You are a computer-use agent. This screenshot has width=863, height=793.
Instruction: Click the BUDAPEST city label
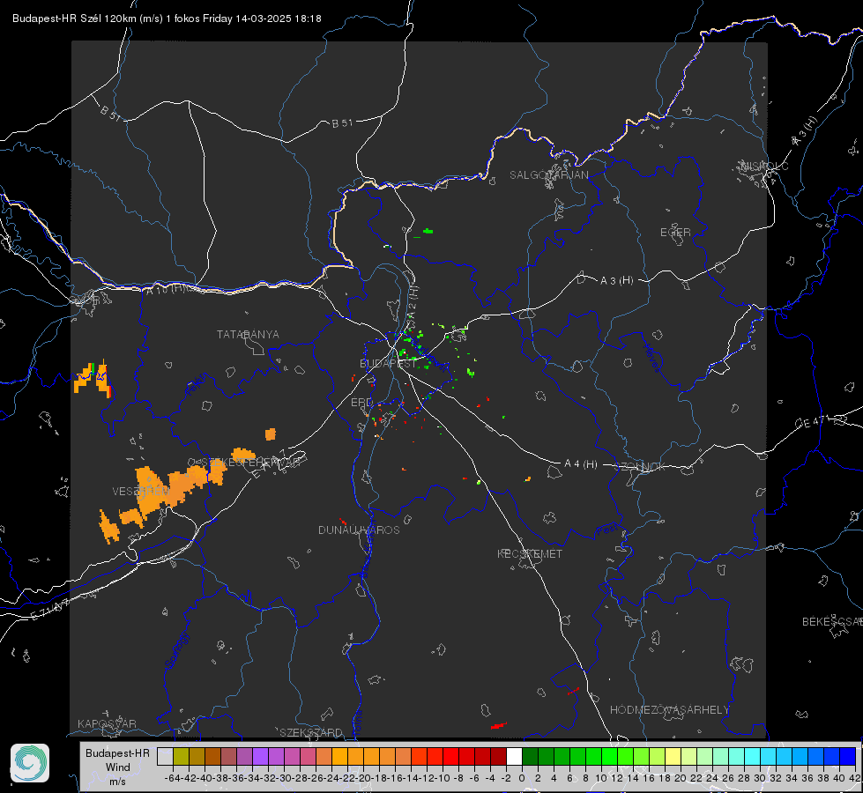388,364
